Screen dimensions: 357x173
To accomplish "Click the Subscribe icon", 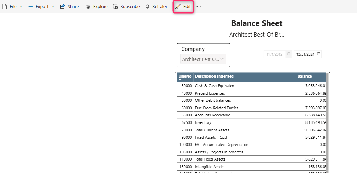I will (115, 6).
